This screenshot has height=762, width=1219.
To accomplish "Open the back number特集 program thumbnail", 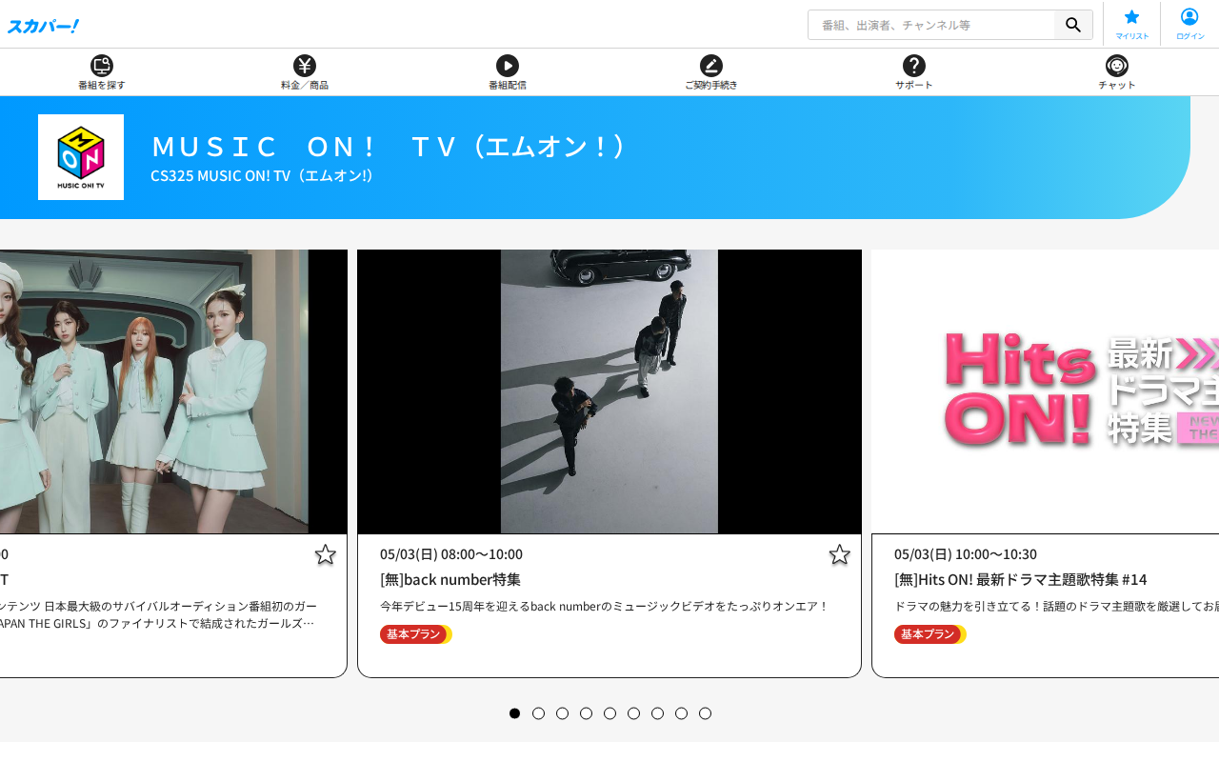I will (609, 391).
